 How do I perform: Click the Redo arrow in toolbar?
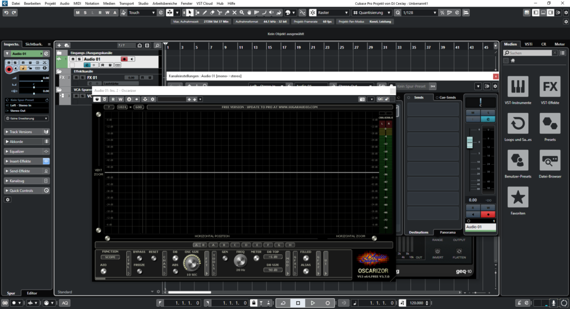coord(14,13)
